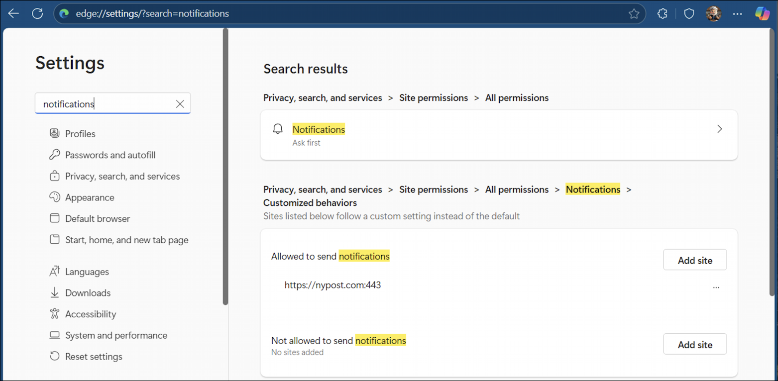778x381 pixels.
Task: Add site to not allowed list
Action: 694,344
